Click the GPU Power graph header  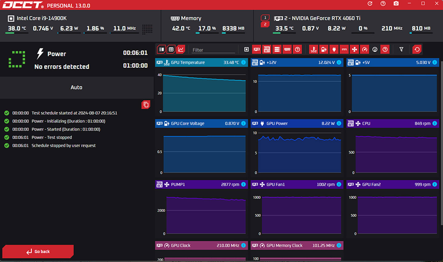(x=297, y=123)
